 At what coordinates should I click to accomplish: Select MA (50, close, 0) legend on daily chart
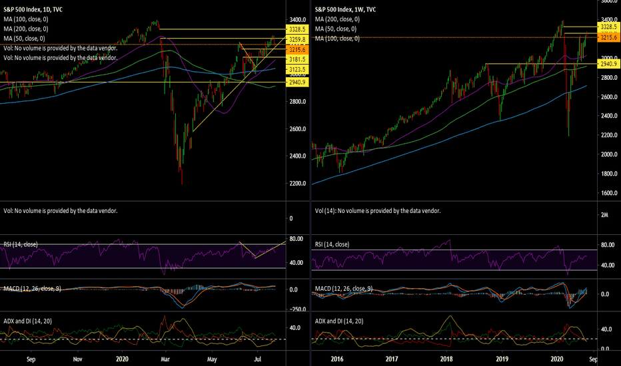point(24,39)
